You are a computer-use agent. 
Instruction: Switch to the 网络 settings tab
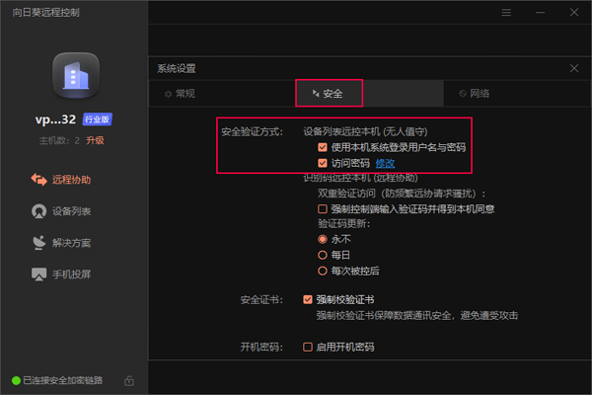tap(474, 94)
